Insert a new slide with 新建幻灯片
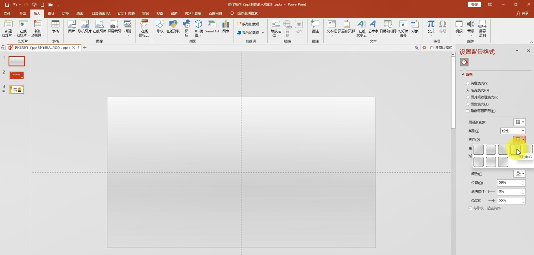 [8, 28]
